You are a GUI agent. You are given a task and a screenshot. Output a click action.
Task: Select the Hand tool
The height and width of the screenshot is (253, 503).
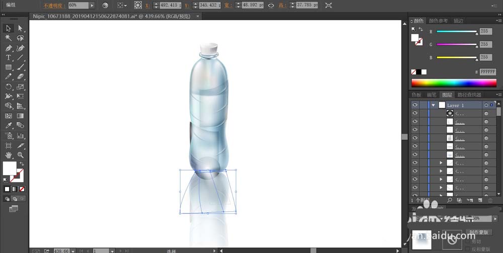[9, 155]
